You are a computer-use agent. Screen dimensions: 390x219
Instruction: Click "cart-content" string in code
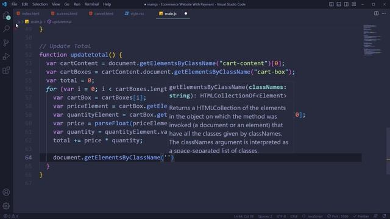(243, 63)
